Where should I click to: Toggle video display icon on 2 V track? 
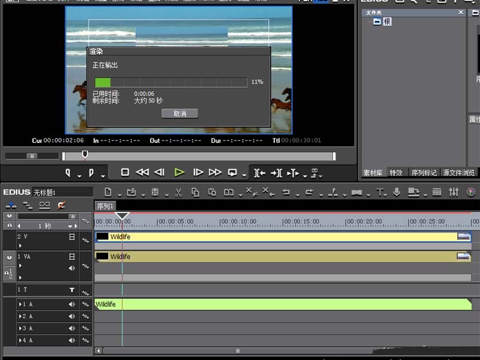[x=72, y=237]
